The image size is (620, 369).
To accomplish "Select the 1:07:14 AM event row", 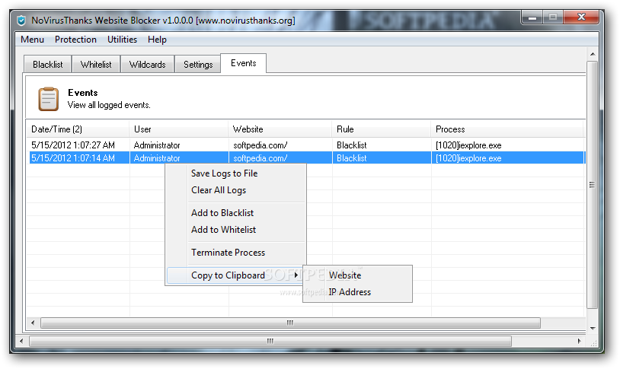I will click(x=306, y=158).
